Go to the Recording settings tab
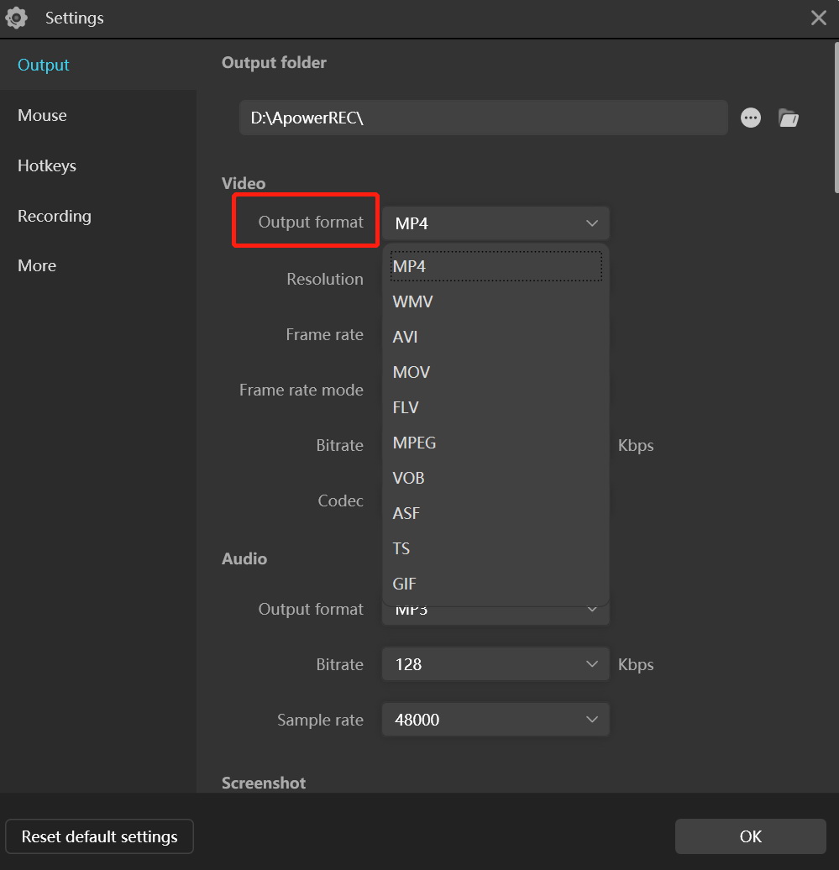This screenshot has width=839, height=870. [x=55, y=216]
